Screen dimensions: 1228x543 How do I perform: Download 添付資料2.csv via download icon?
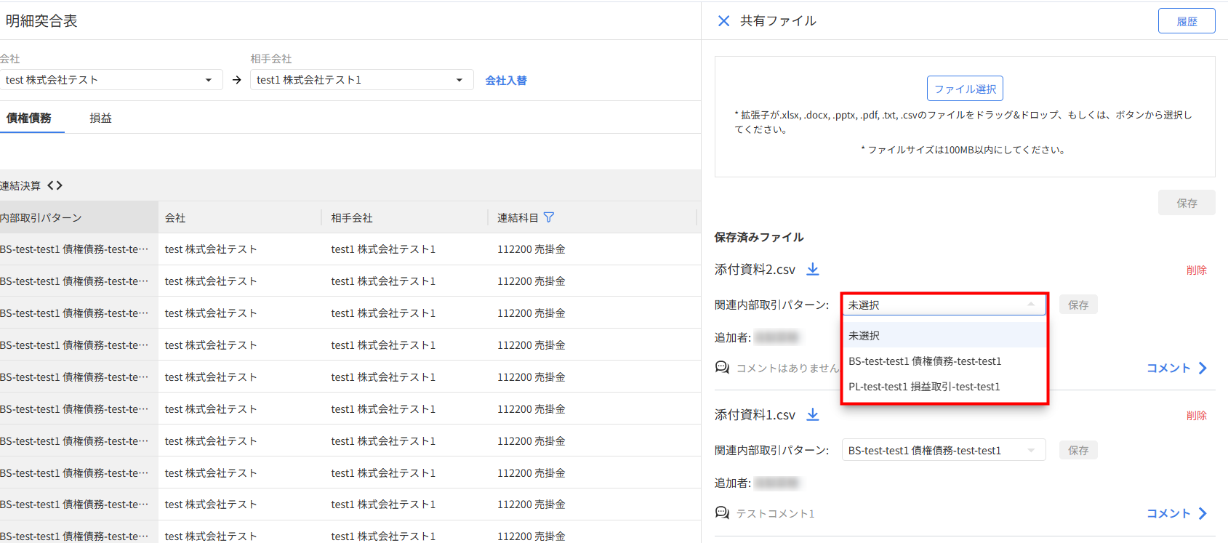click(813, 270)
